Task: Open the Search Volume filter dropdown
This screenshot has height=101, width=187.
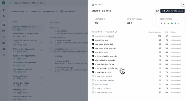Action: [19, 11]
